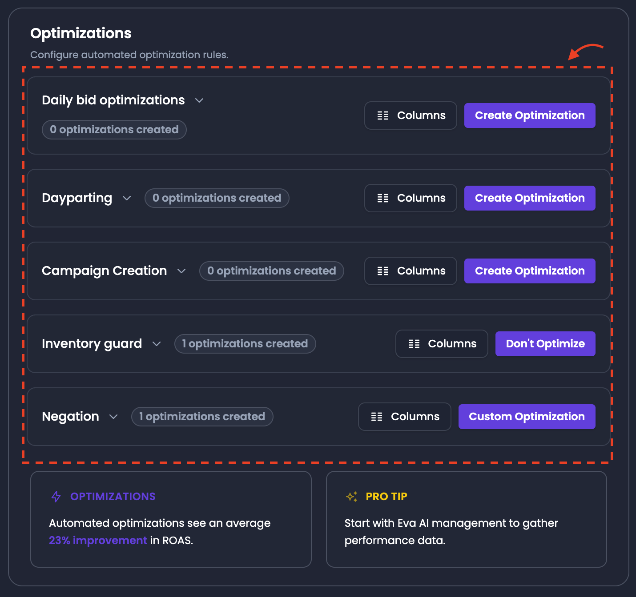Viewport: 636px width, 597px height.
Task: Expand the Campaign Creation chevron
Action: pos(181,271)
